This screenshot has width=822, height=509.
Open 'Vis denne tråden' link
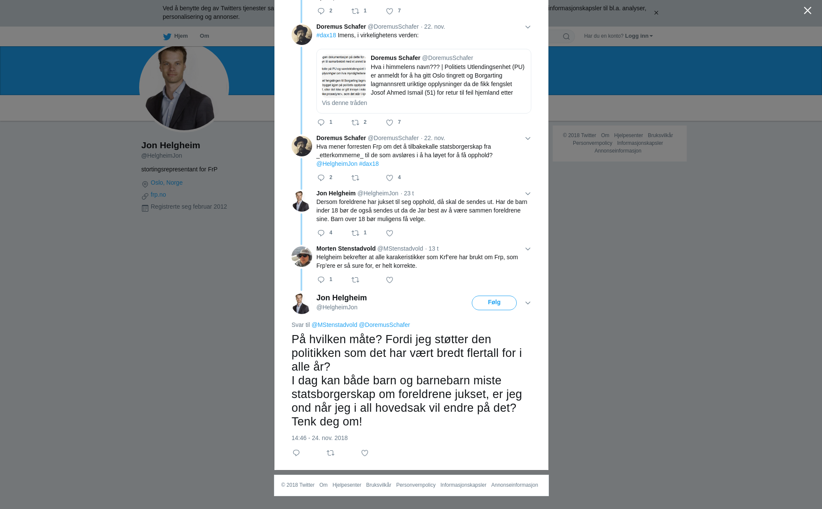click(344, 103)
